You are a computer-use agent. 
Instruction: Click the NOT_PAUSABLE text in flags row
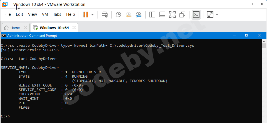pyautogui.click(x=112, y=81)
